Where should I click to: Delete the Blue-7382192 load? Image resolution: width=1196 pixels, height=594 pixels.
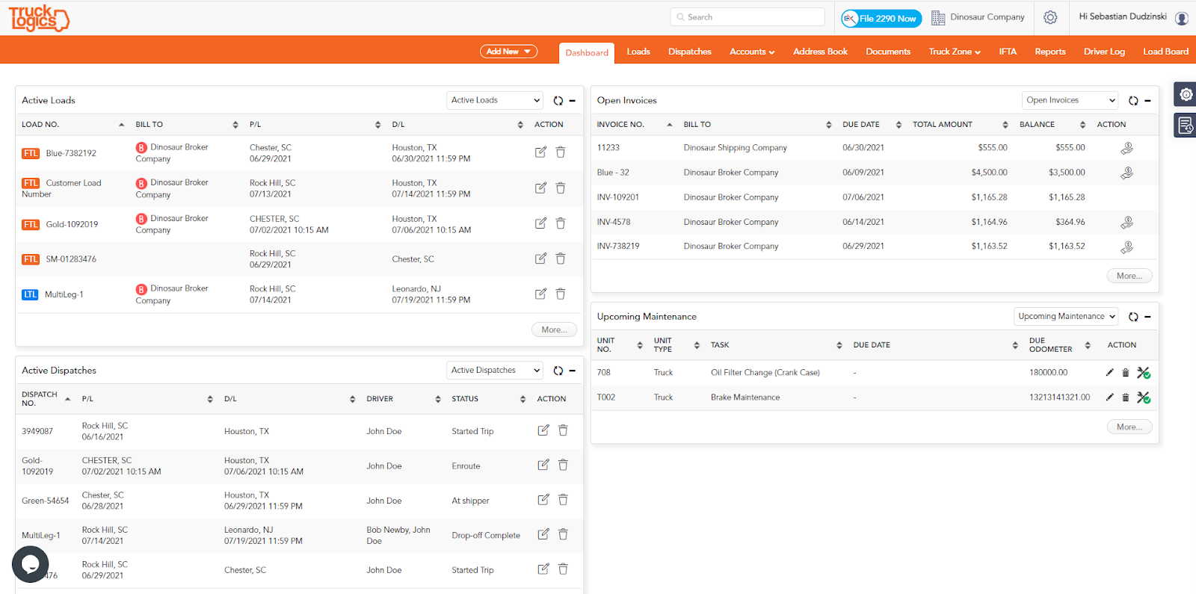pos(561,152)
